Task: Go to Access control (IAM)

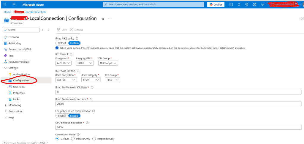Action: point(20,49)
